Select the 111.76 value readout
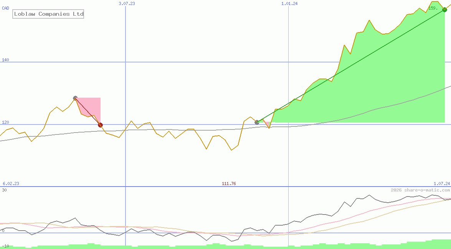This screenshot has height=249, width=451. 229,183
